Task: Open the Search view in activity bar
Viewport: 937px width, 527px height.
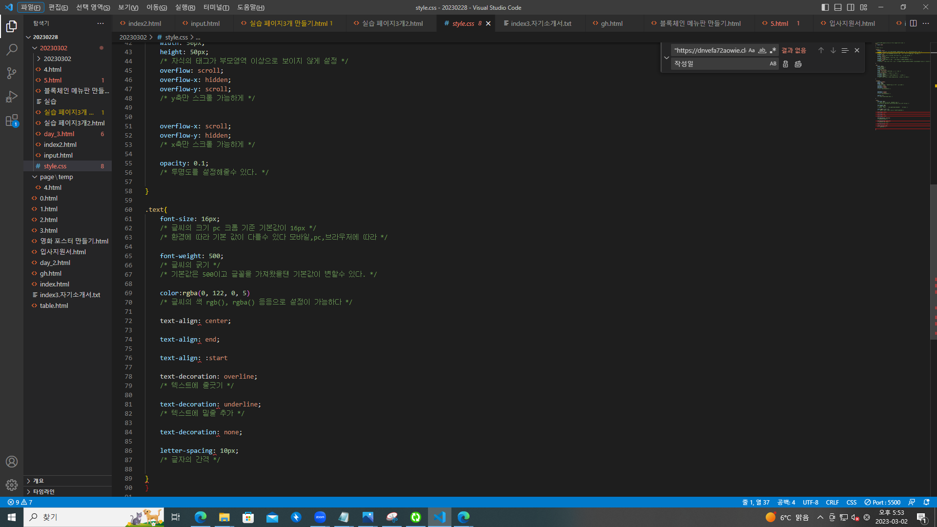Action: click(x=12, y=49)
